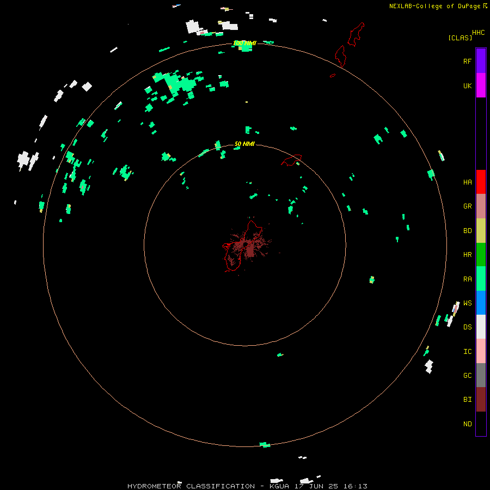
Task: Click the UK legend label
Action: (467, 86)
